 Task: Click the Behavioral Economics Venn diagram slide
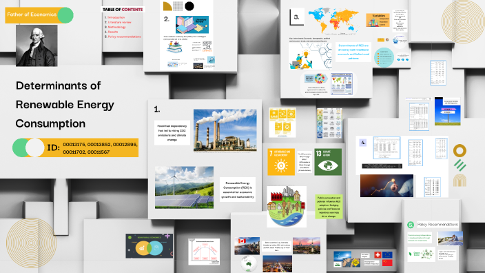[x=149, y=246]
